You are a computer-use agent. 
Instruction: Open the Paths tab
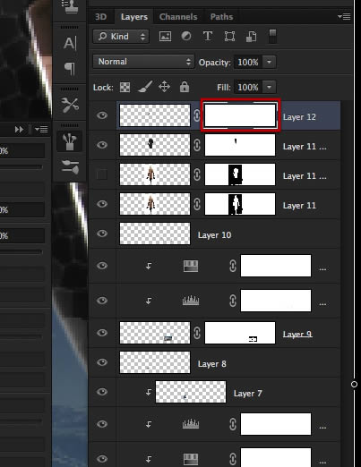click(x=221, y=17)
